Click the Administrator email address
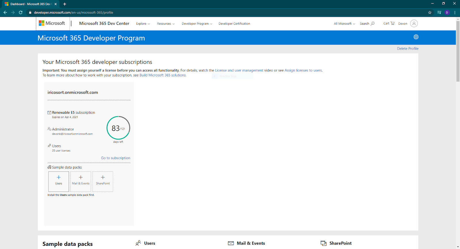This screenshot has height=249, width=460. tap(72, 134)
